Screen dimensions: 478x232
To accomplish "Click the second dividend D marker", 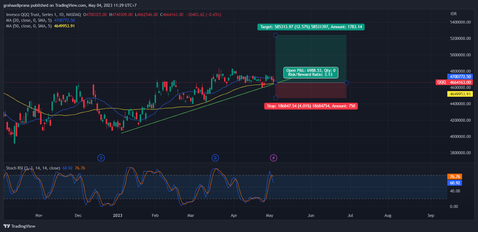I will (x=216, y=158).
